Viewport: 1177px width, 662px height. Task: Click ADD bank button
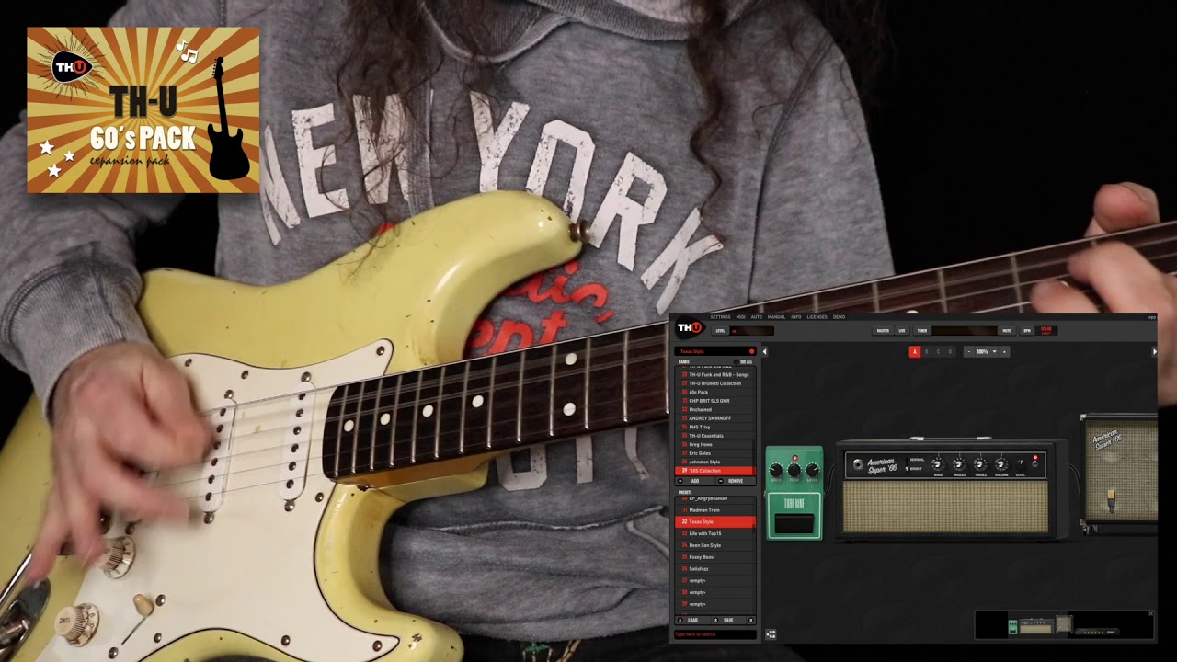click(695, 481)
